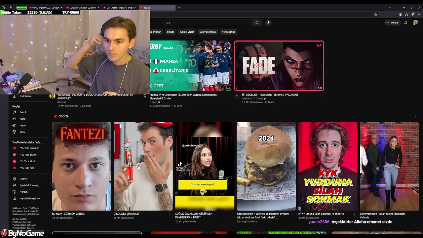
Task: Select the Futbol filter chip
Action: click(x=171, y=32)
